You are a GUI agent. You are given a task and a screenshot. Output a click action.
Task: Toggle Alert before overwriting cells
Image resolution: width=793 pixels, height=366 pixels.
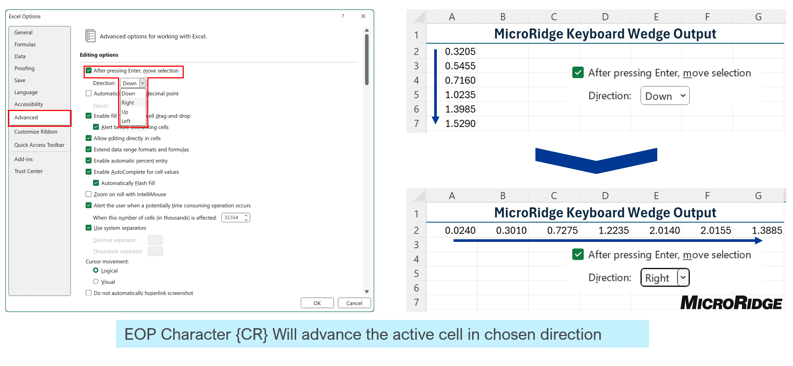[96, 127]
